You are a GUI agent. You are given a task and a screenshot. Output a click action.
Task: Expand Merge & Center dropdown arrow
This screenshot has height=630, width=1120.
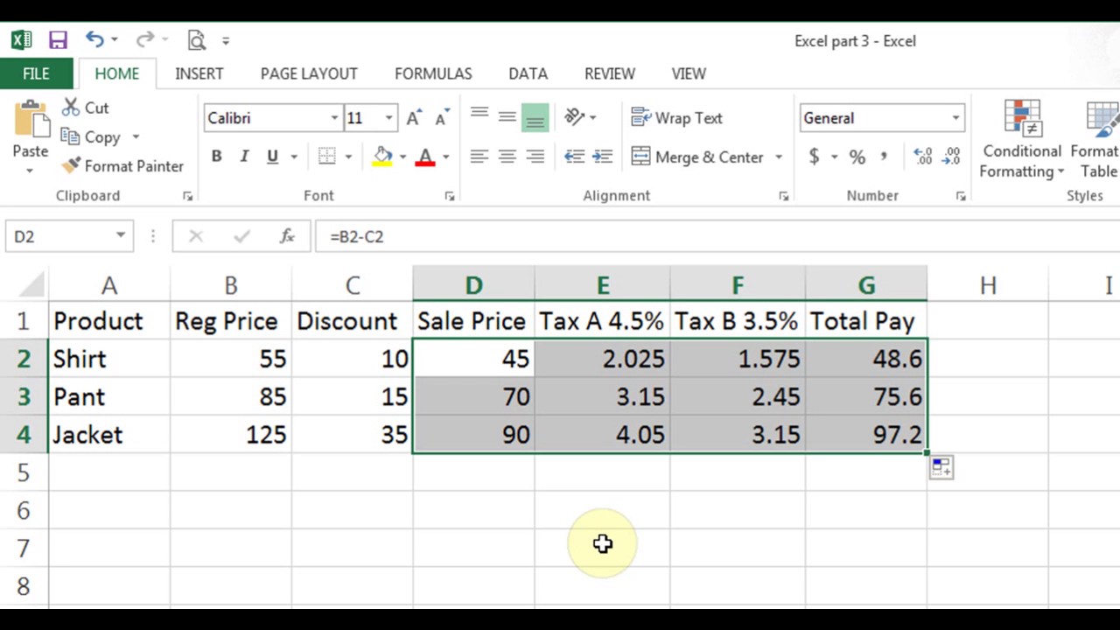(x=779, y=157)
